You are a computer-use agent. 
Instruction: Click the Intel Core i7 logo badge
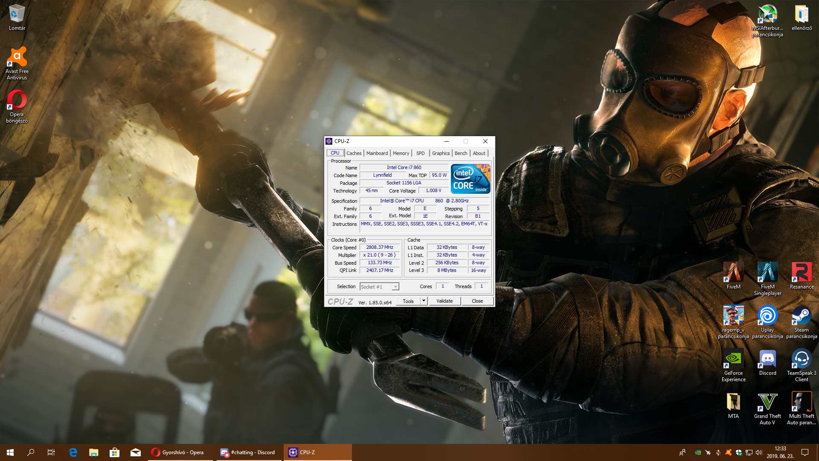(470, 179)
